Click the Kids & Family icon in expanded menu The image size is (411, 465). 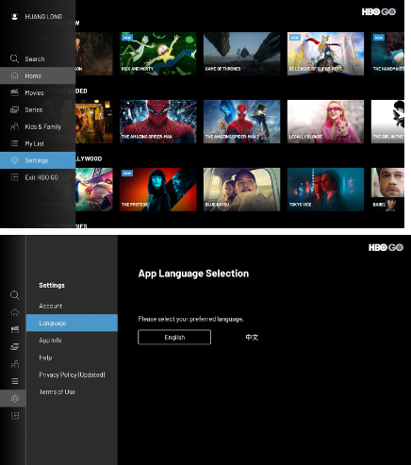(14, 126)
